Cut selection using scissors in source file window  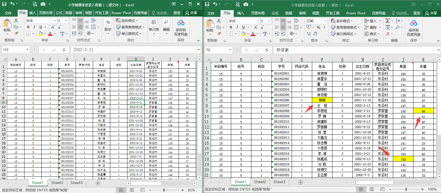[x=16, y=21]
